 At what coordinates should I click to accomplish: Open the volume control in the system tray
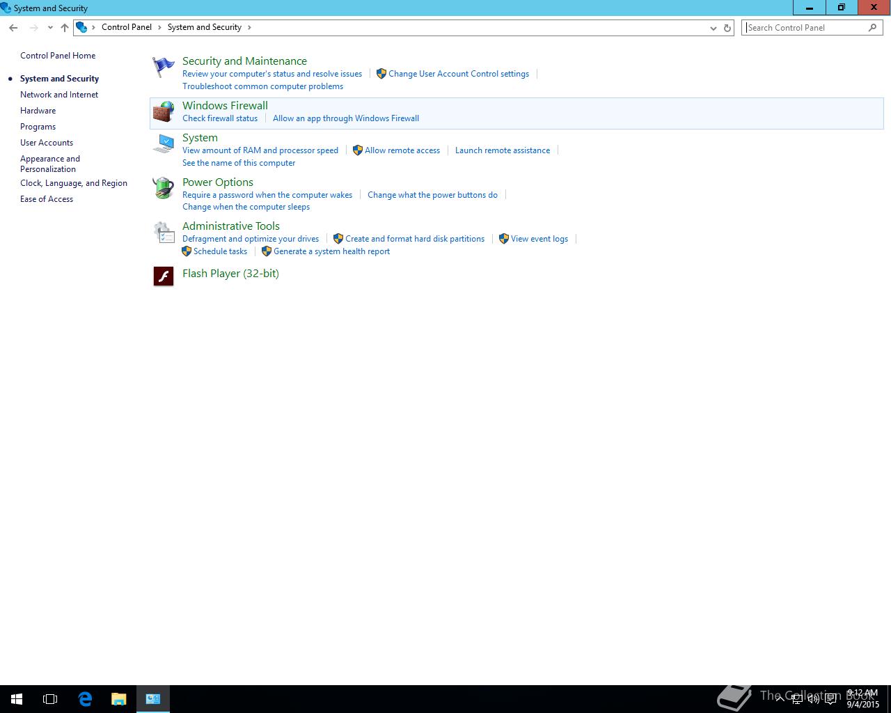[814, 699]
